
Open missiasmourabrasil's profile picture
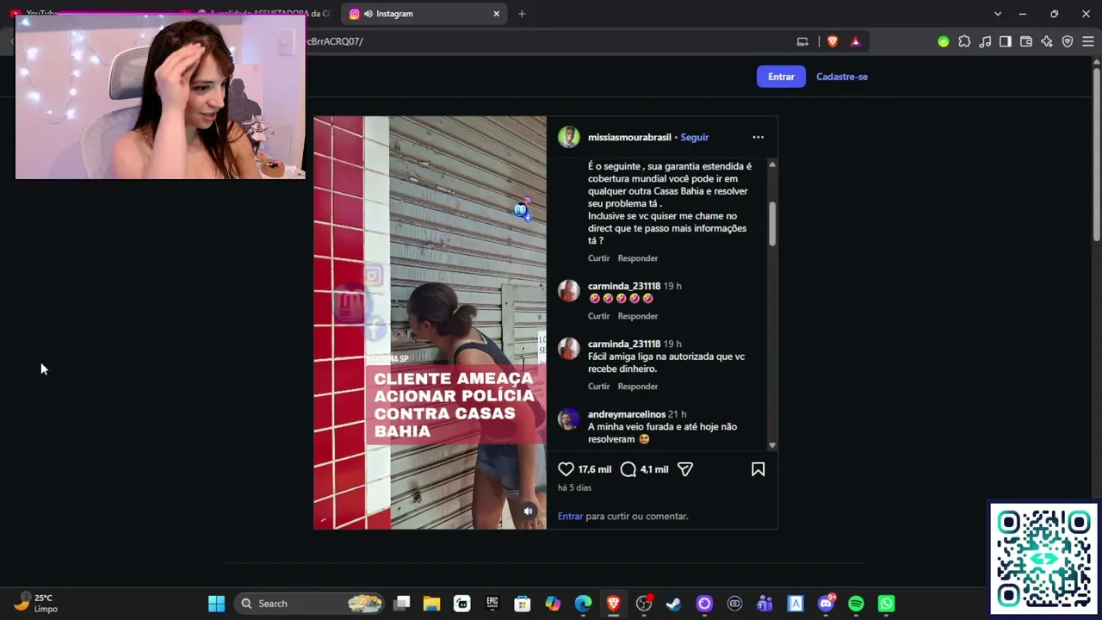coord(568,137)
